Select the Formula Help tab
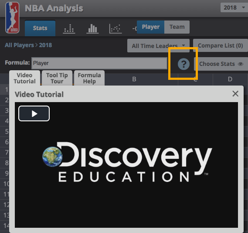Viewport: 248px width, 233px height. 89,78
